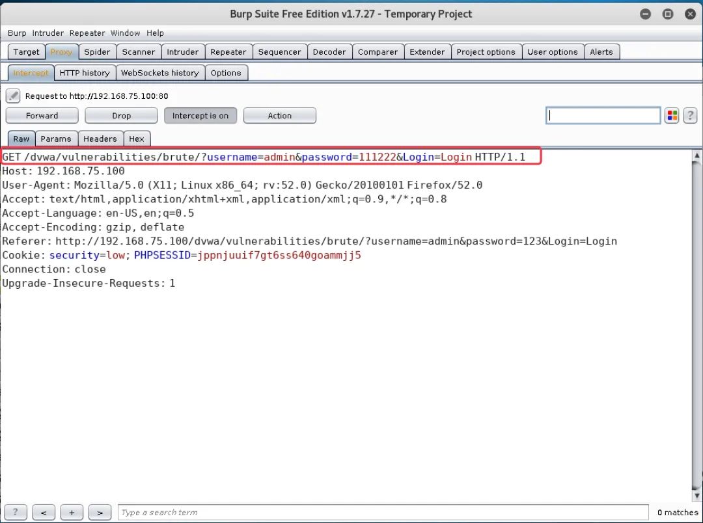Switch to the Intruder tool tab

click(182, 51)
